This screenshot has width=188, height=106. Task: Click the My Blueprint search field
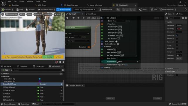click(x=36, y=70)
